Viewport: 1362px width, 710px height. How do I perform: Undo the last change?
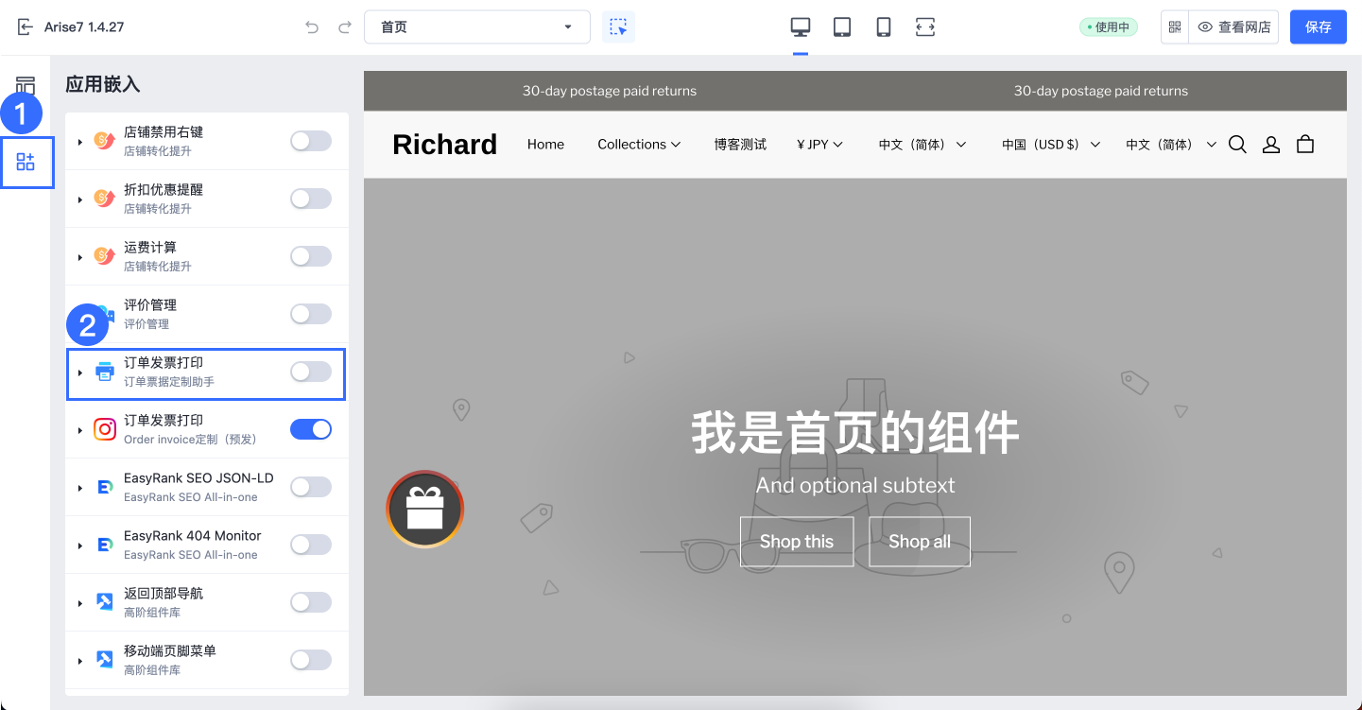tap(312, 27)
